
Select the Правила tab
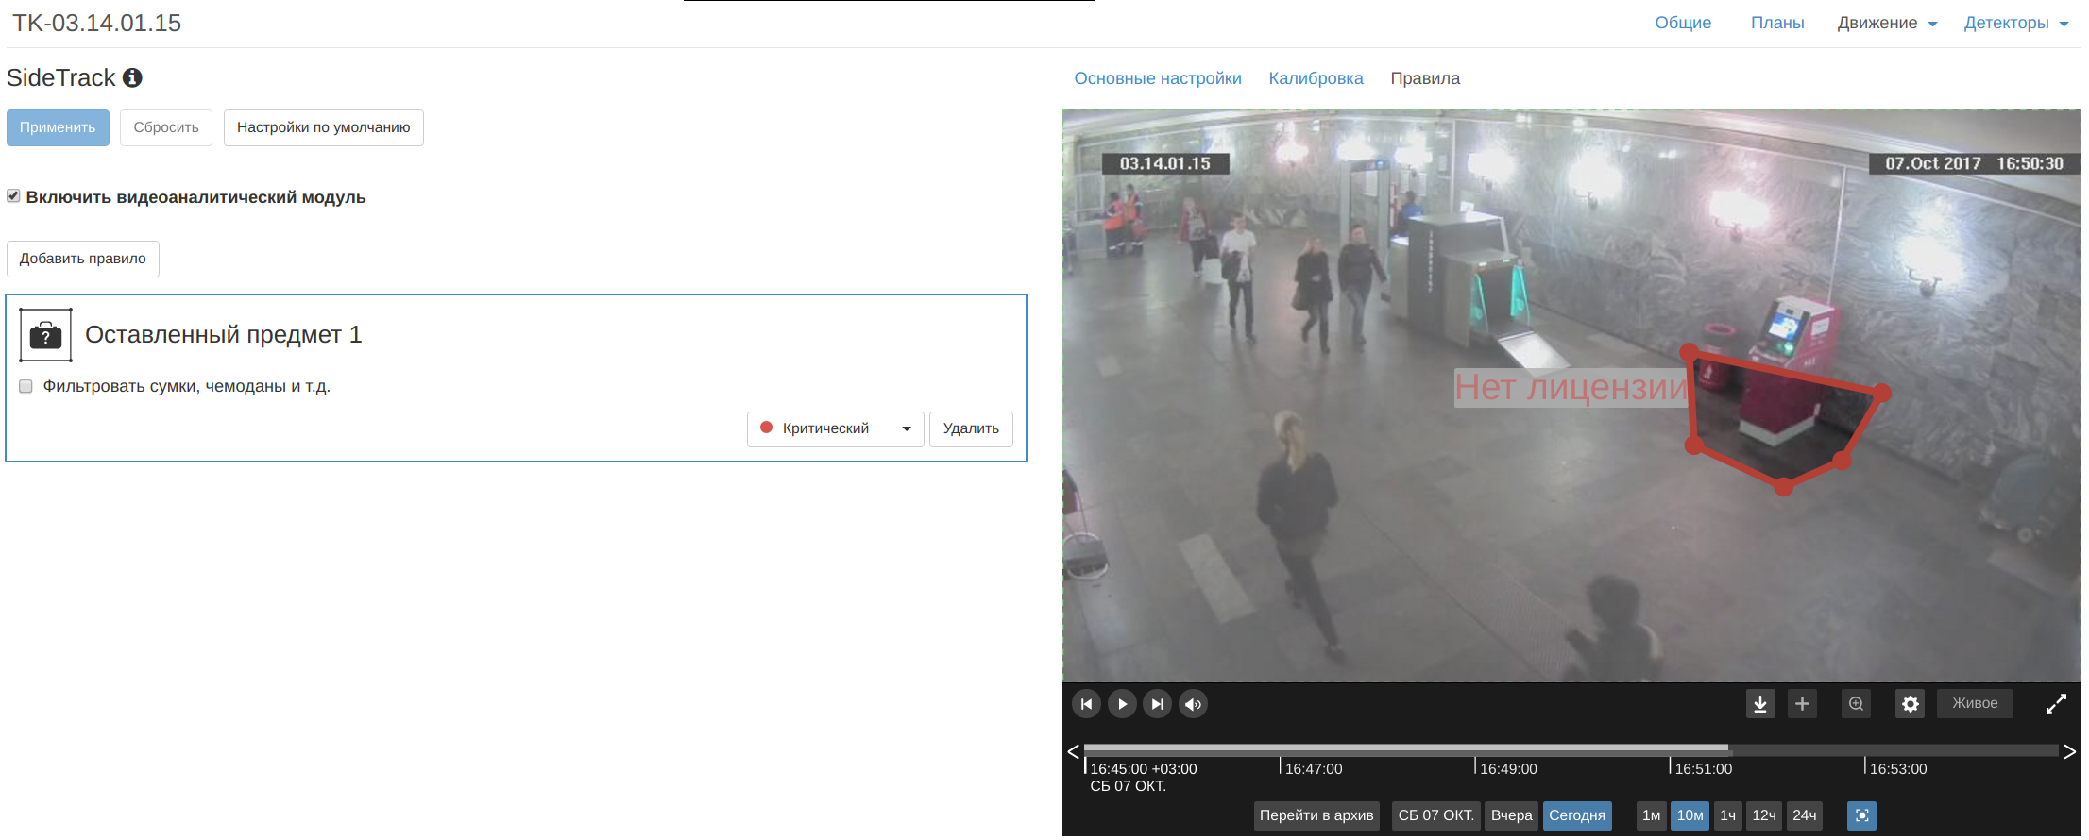pyautogui.click(x=1425, y=78)
